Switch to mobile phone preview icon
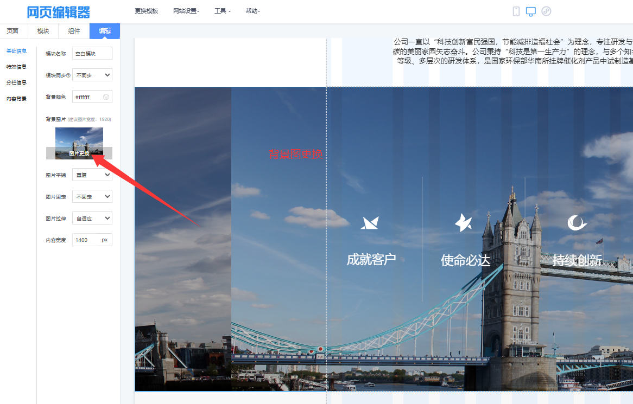Image resolution: width=633 pixels, height=404 pixels. [x=516, y=11]
